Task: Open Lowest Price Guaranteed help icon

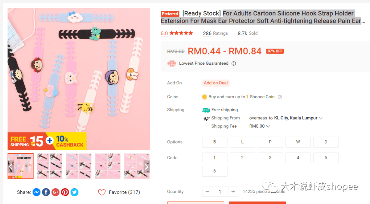Action: 234,63
